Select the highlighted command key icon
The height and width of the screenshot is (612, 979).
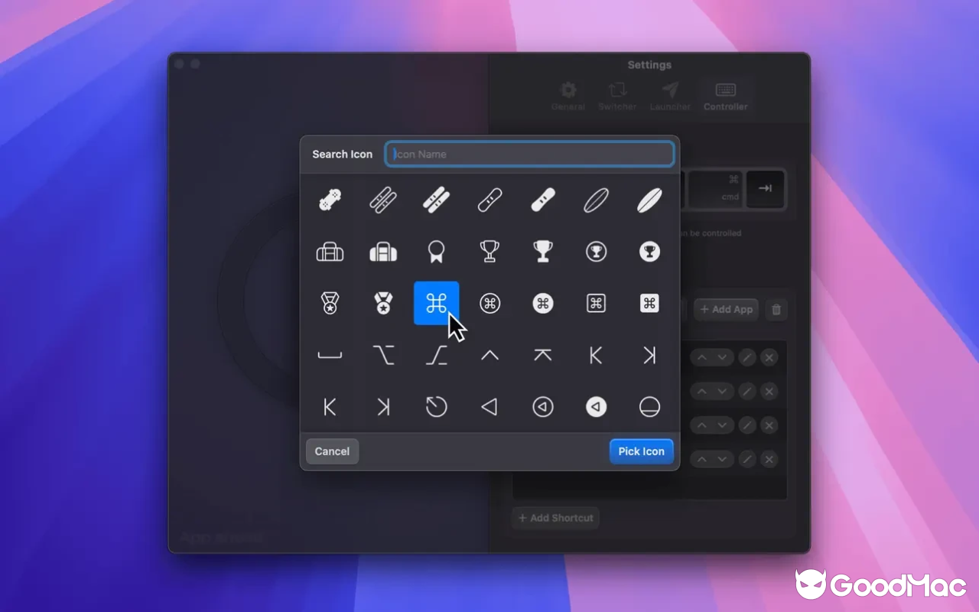tap(436, 303)
